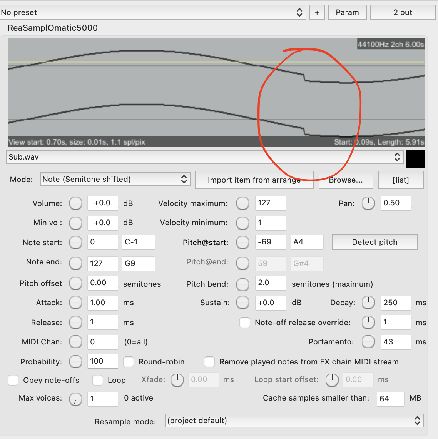The width and height of the screenshot is (438, 439).
Task: Enable the Obey note-offs checkbox
Action: (13, 380)
